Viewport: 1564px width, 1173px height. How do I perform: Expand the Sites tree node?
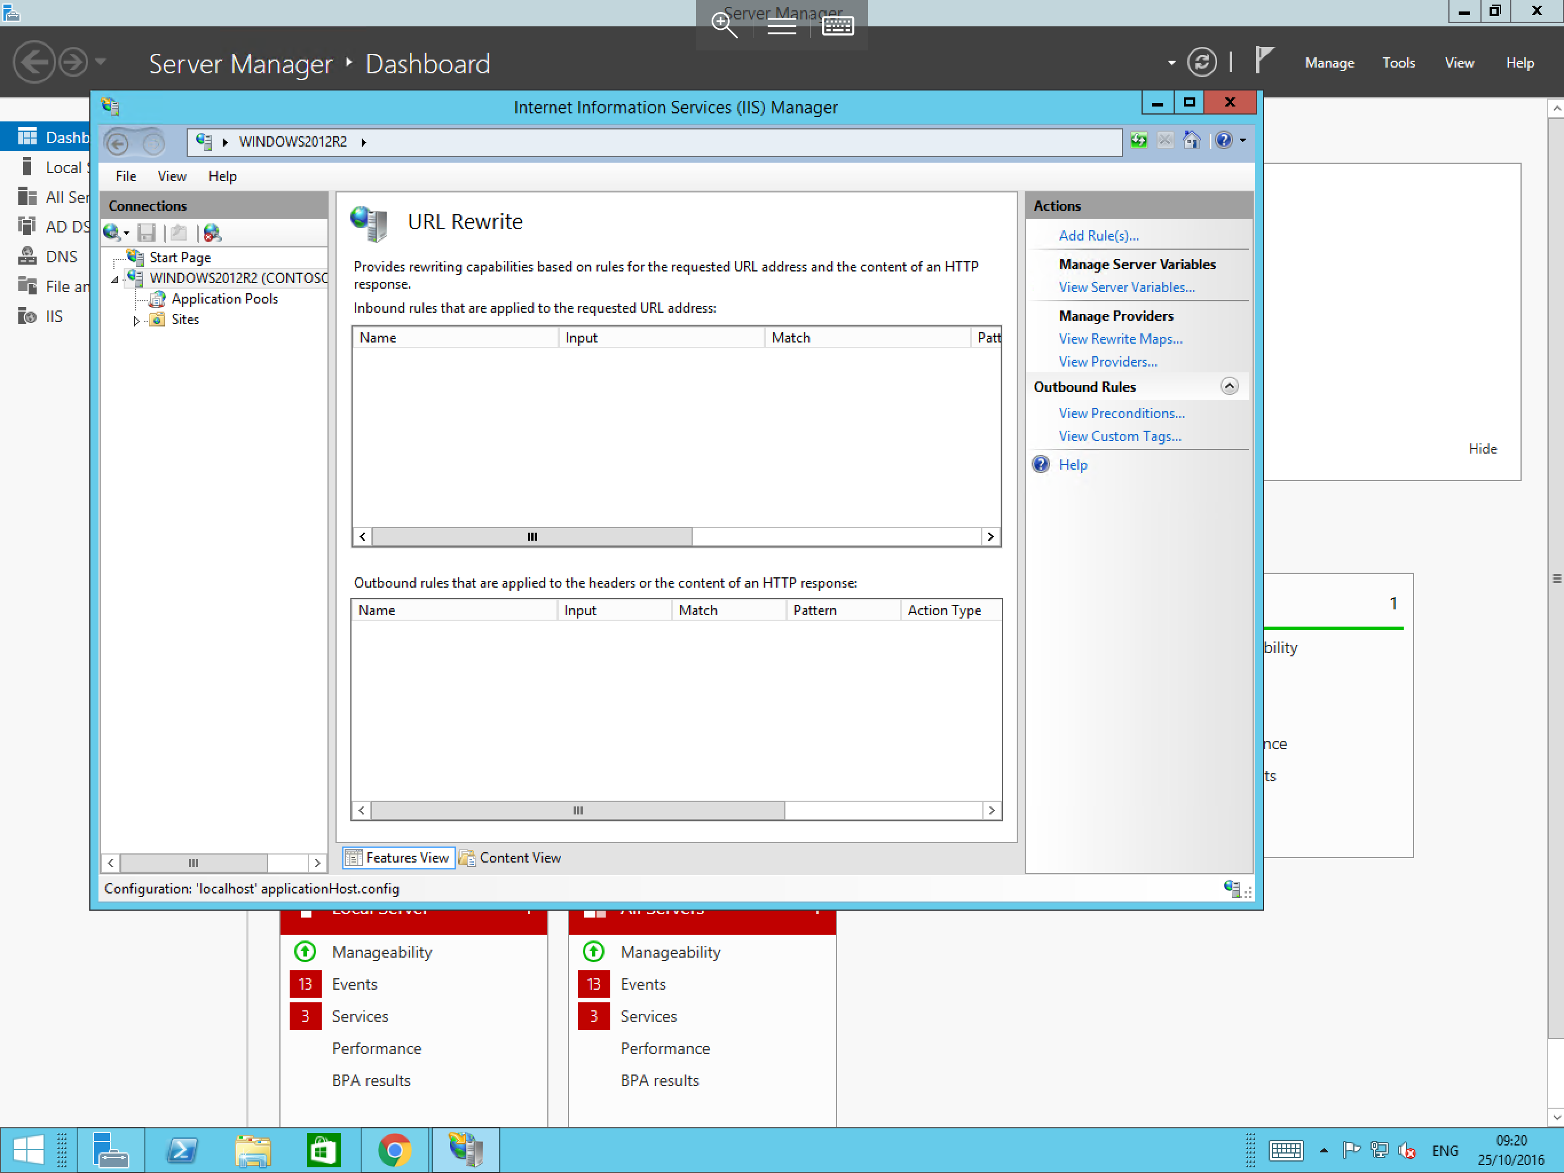tap(136, 321)
